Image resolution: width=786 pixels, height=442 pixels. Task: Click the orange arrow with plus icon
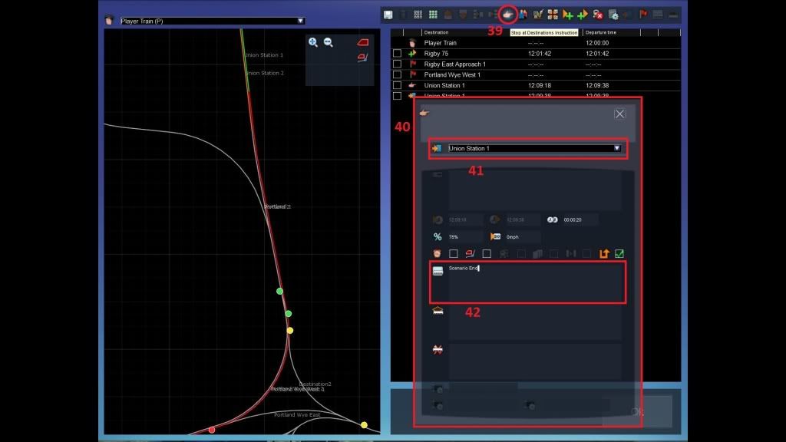[x=567, y=15]
